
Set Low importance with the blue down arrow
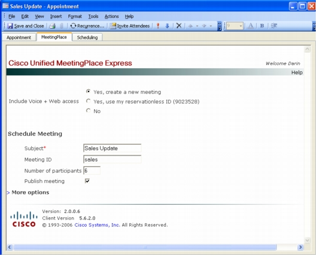167,26
